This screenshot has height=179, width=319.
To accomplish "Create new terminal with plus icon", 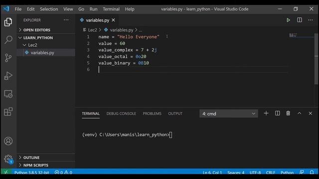I will (x=266, y=113).
